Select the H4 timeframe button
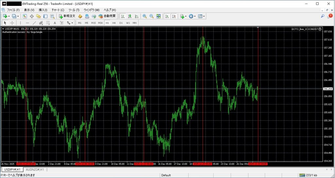Screen dimensions: 335x178 click(114, 23)
